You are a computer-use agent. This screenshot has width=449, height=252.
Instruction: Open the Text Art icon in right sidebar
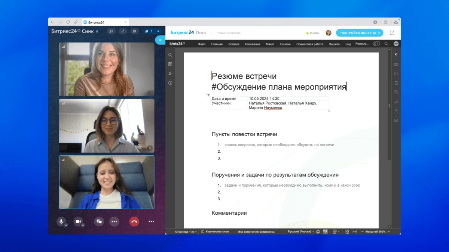tap(396, 110)
